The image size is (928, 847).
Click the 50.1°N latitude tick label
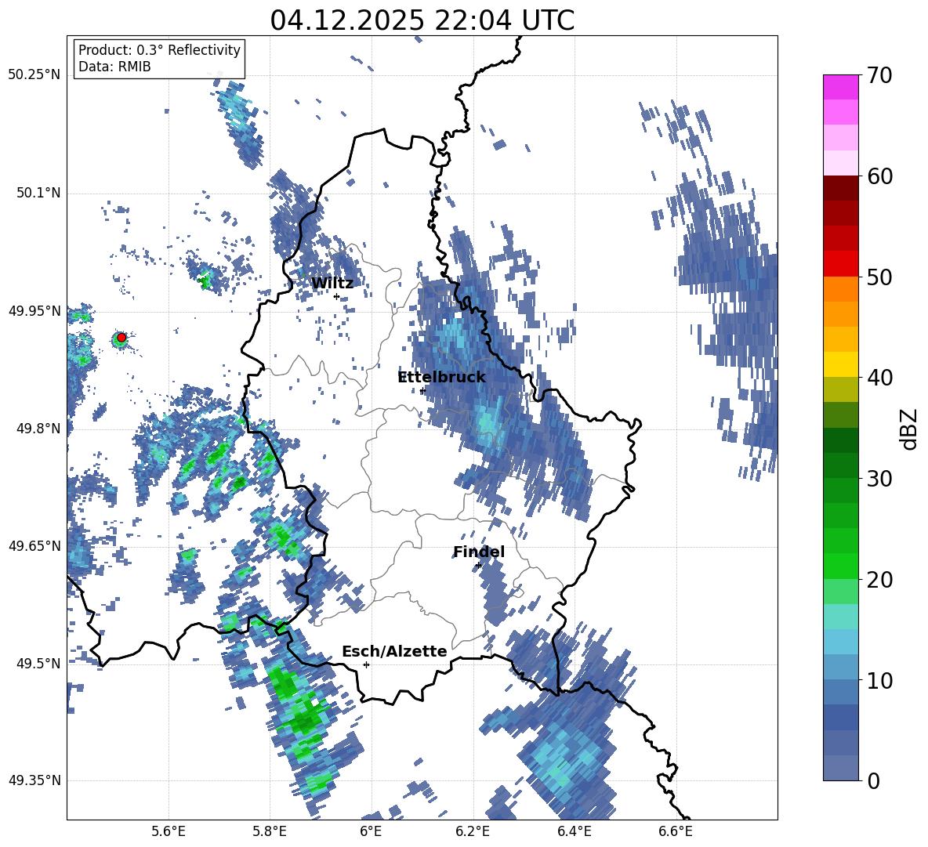(38, 194)
